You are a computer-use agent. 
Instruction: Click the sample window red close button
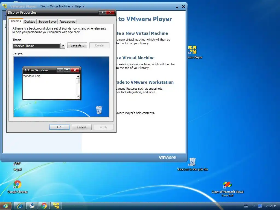[75, 70]
